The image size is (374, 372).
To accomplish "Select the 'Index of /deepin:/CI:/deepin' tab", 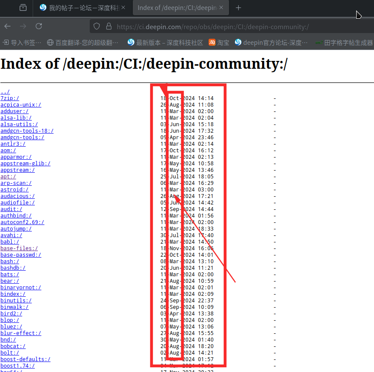I will [x=181, y=8].
